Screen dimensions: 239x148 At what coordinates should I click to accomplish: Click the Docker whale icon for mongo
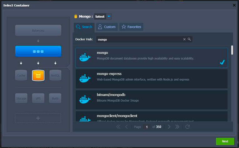click(x=85, y=57)
